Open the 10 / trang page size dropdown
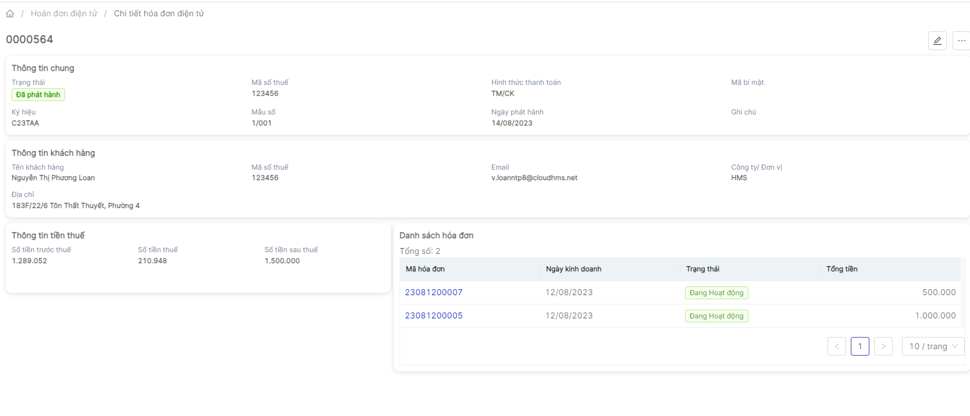 tap(933, 346)
